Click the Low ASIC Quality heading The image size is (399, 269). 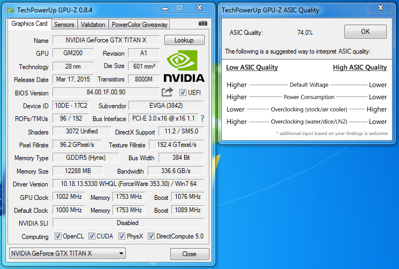tap(252, 68)
